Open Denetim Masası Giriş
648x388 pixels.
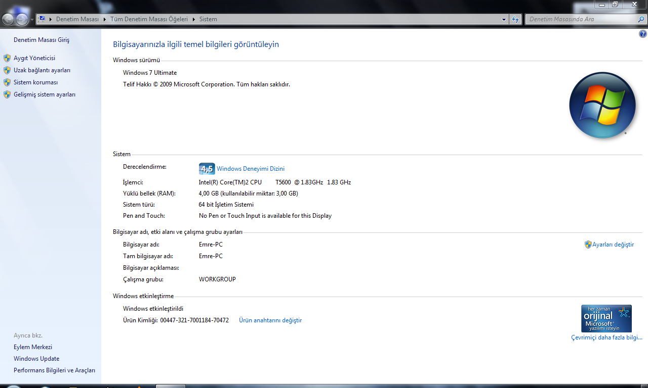pos(42,40)
